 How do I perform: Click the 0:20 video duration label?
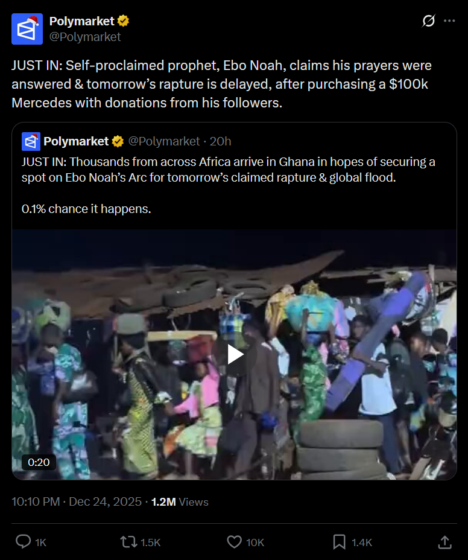pos(39,462)
